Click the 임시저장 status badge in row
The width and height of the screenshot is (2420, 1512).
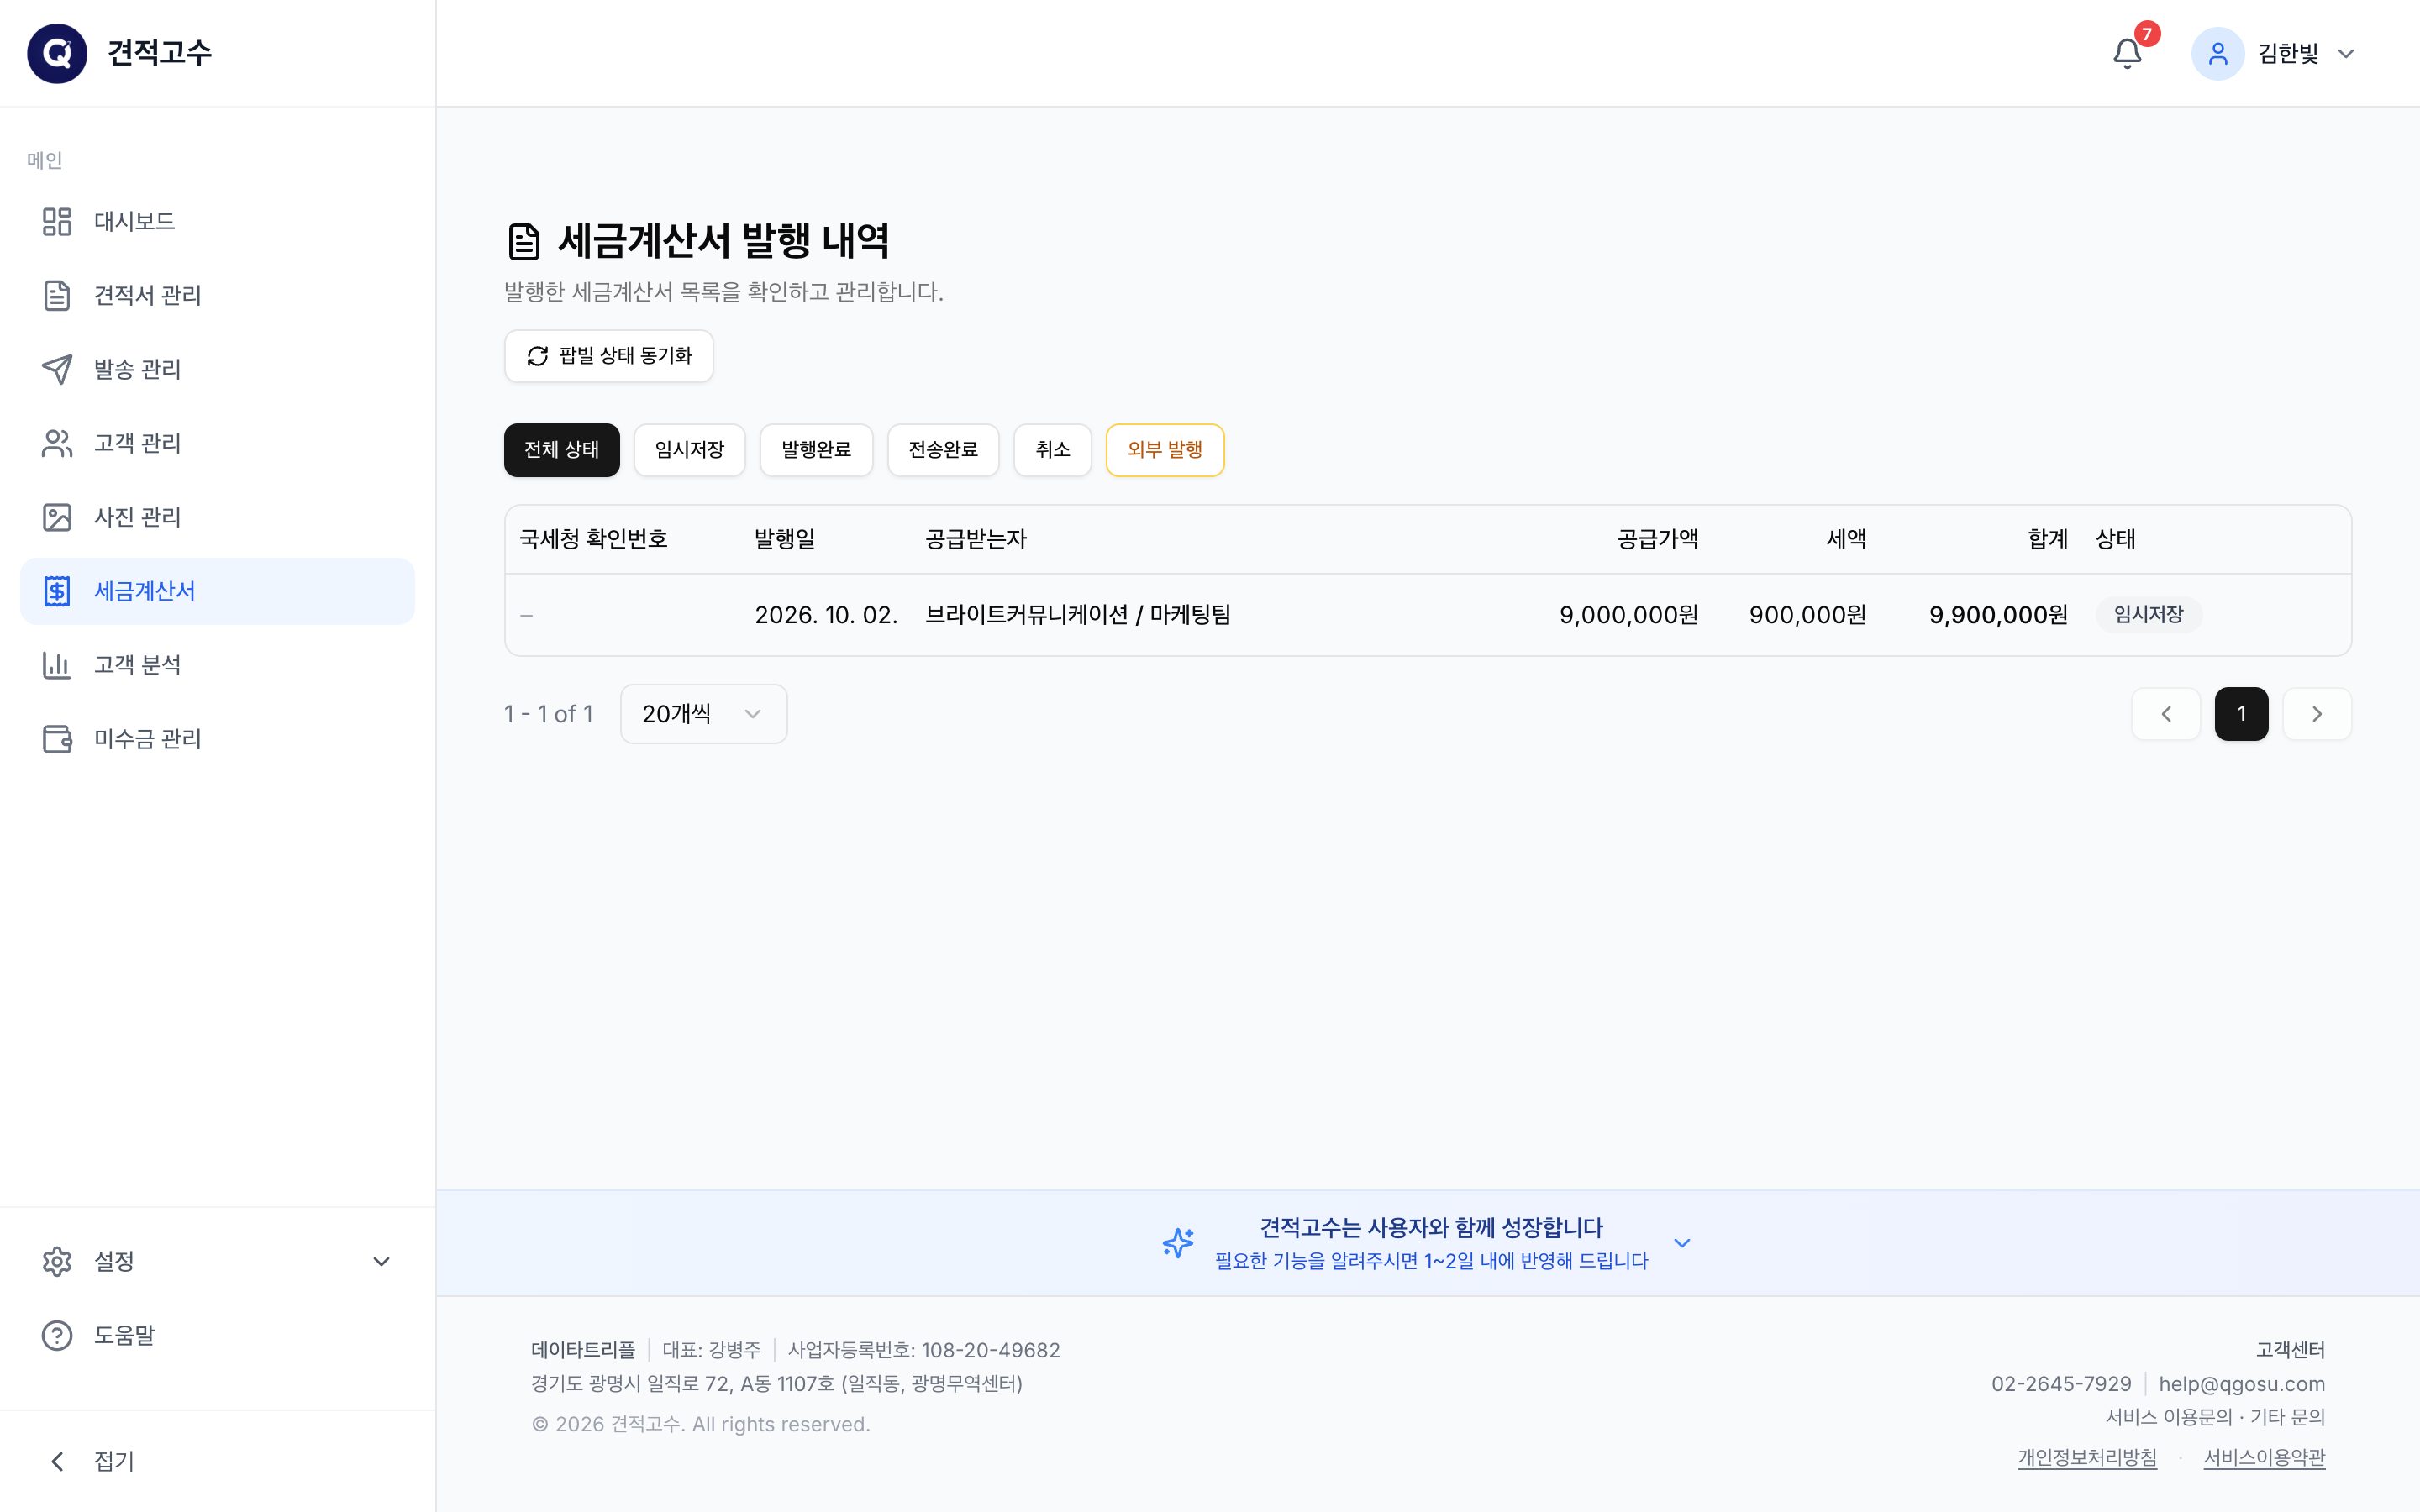pos(2148,615)
